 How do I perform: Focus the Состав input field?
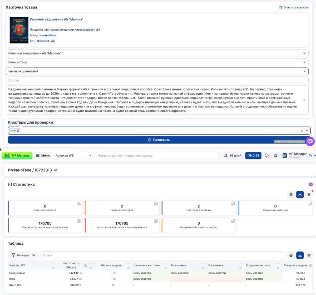(157, 80)
